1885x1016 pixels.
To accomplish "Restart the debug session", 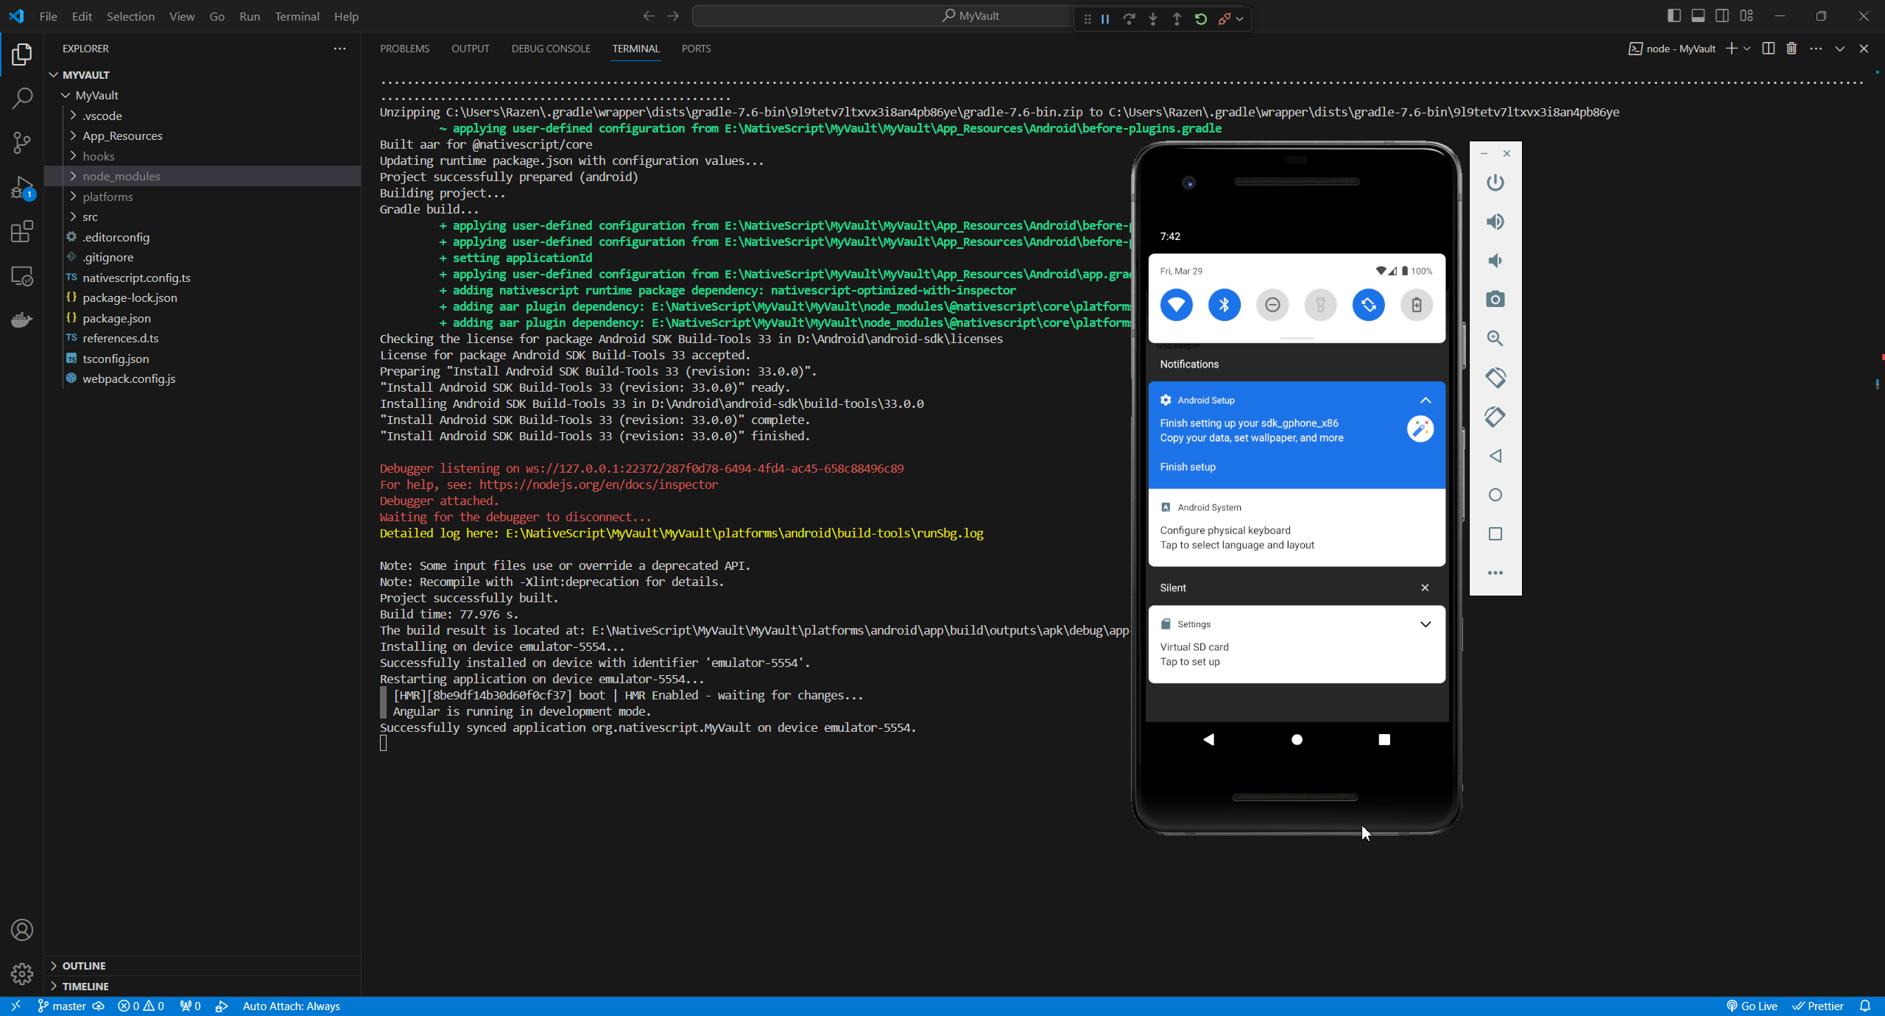I will tap(1200, 19).
